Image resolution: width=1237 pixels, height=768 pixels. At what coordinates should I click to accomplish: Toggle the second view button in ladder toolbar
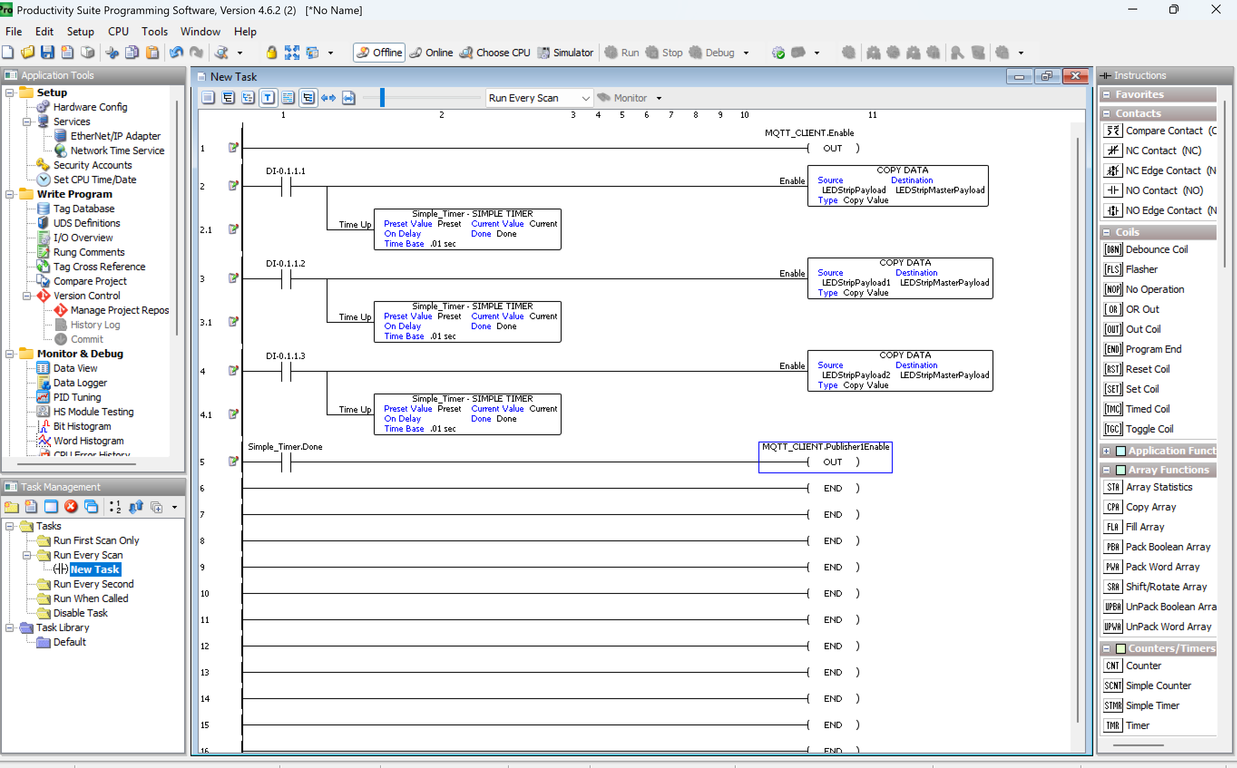(228, 97)
